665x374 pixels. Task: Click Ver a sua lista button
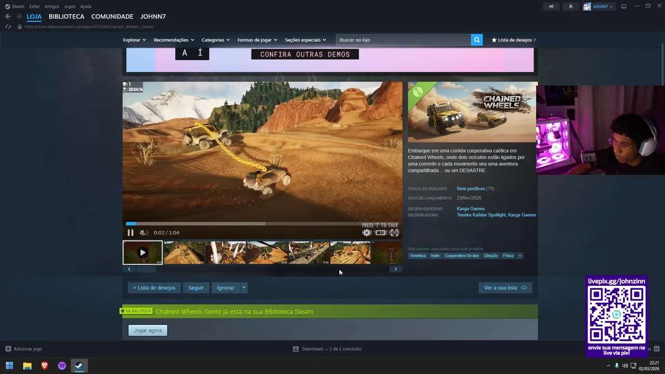[505, 288]
